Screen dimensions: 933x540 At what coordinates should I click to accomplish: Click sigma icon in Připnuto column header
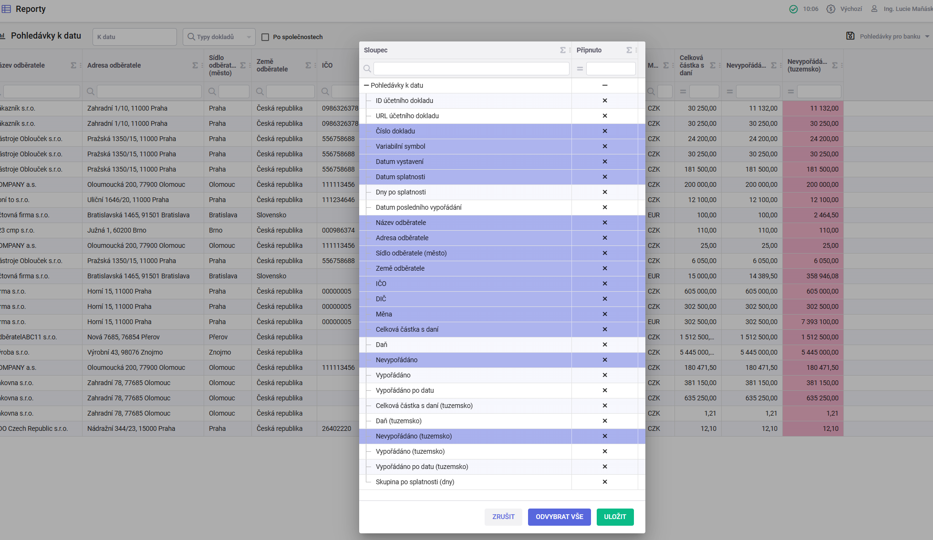coord(629,50)
